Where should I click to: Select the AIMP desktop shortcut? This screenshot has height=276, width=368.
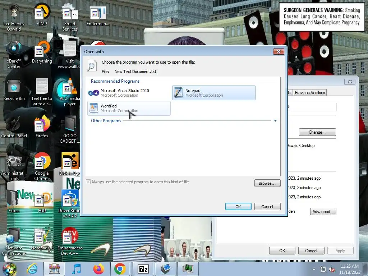coord(42,15)
